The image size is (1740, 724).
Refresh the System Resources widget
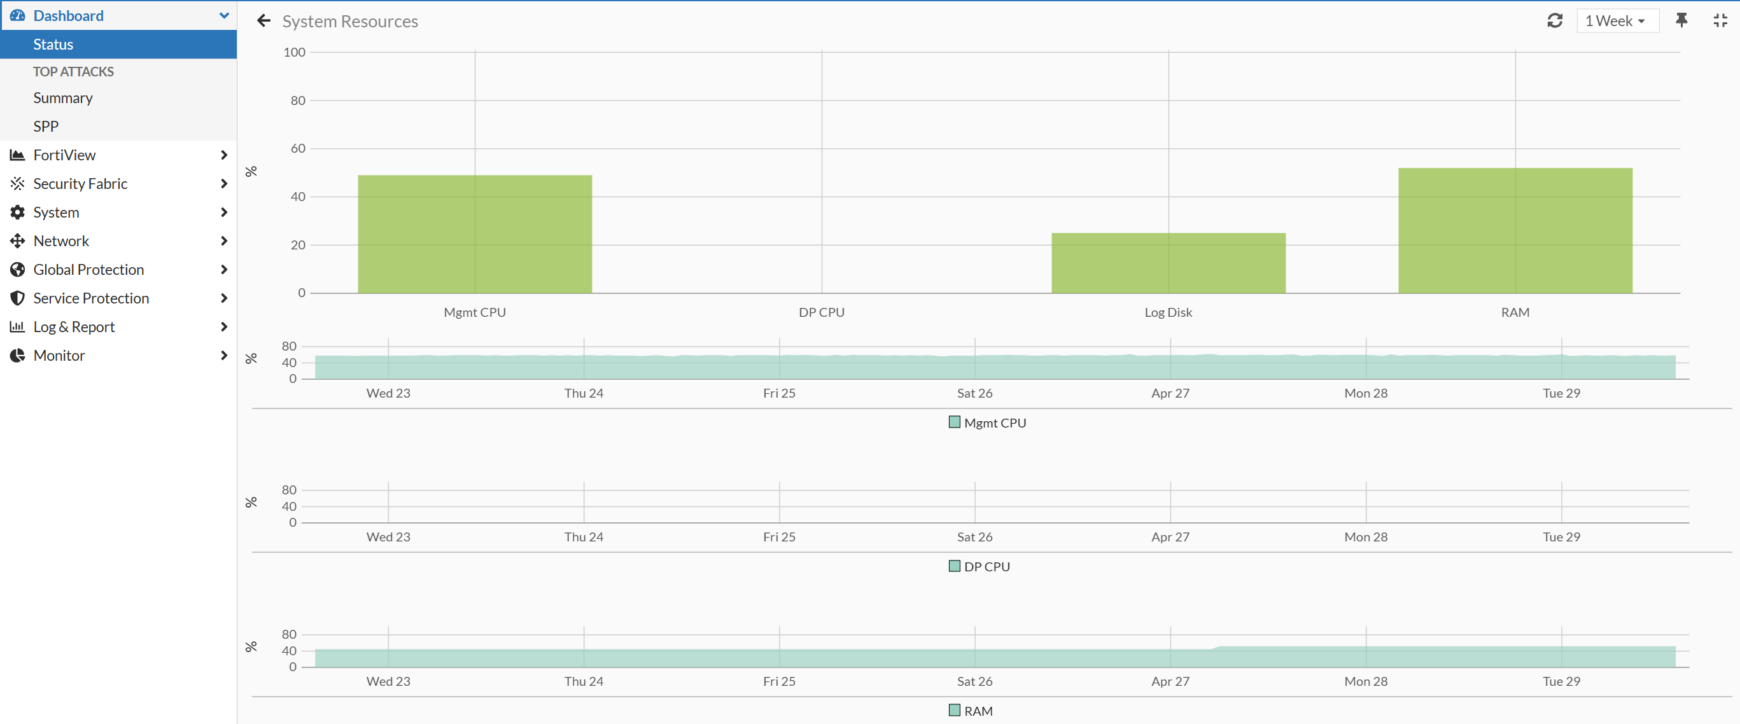coord(1554,21)
